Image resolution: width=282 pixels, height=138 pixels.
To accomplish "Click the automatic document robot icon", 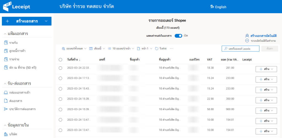I will [x=247, y=36].
